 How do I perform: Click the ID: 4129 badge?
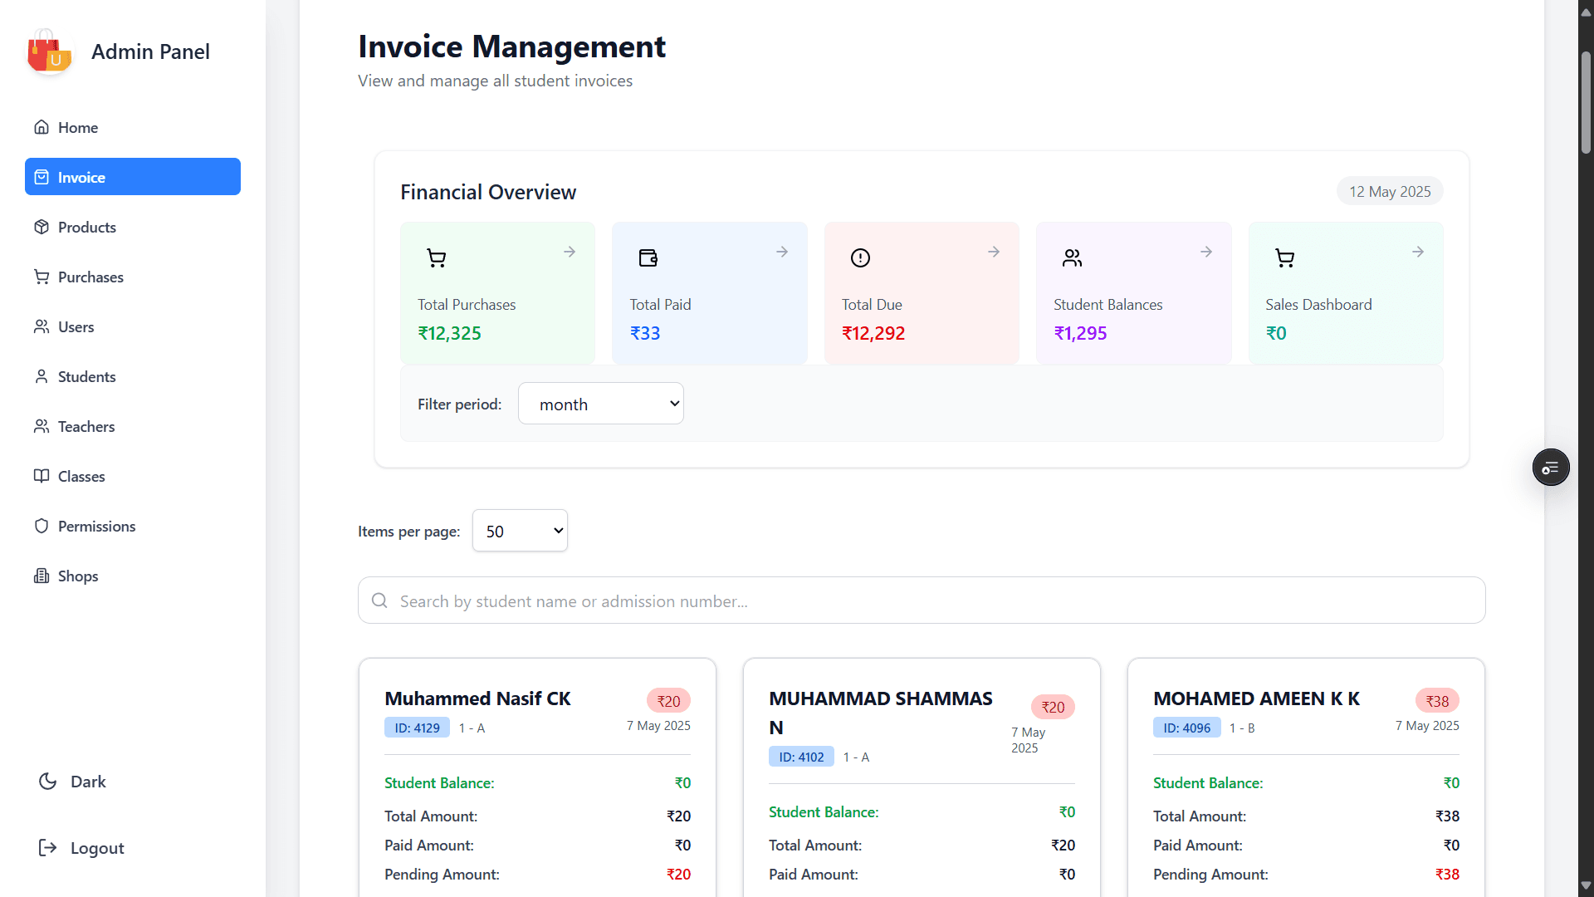[x=417, y=728]
